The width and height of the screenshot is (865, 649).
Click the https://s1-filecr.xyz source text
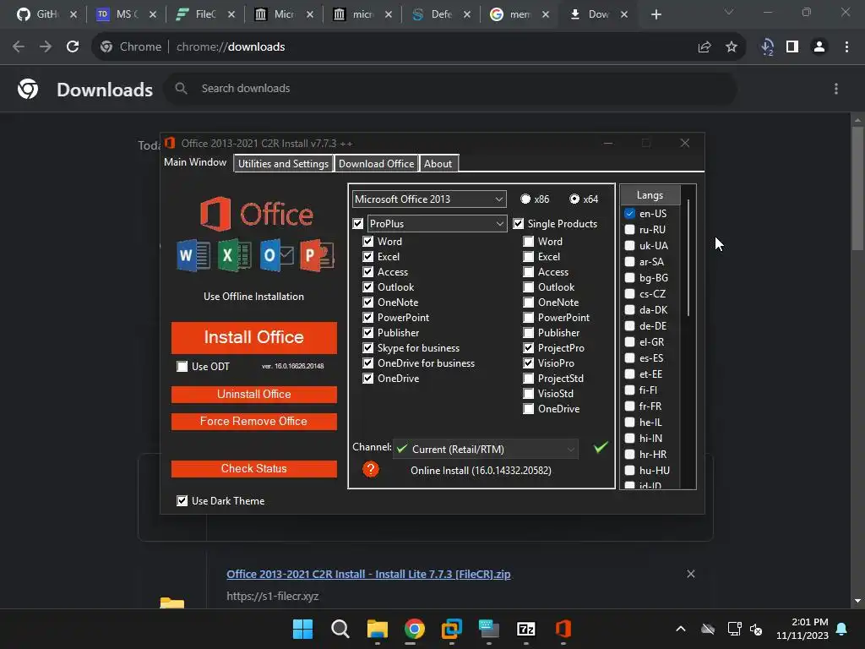pos(273,596)
